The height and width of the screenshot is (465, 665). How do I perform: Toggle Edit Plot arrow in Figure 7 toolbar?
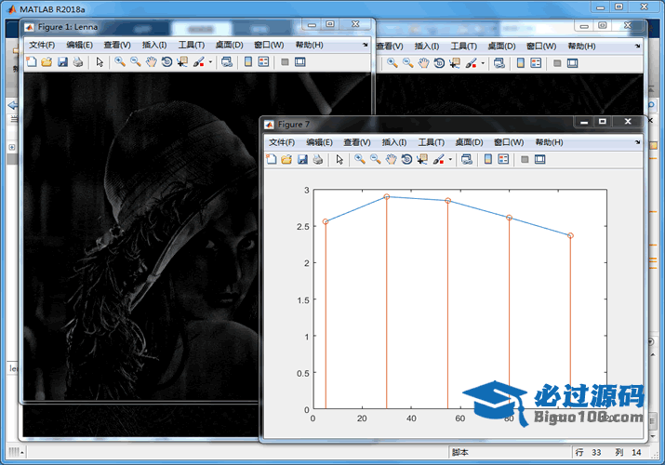point(339,160)
